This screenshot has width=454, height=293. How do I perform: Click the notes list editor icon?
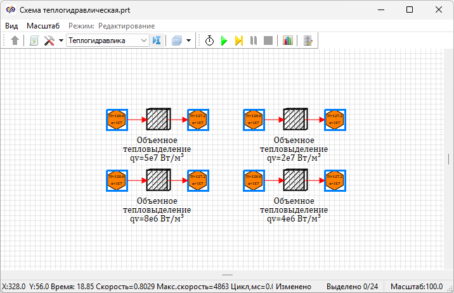[308, 41]
